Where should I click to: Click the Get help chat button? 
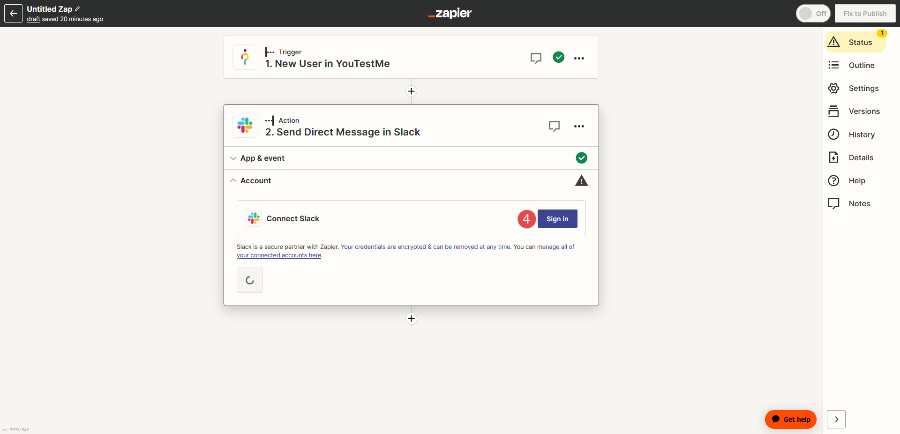(x=791, y=419)
